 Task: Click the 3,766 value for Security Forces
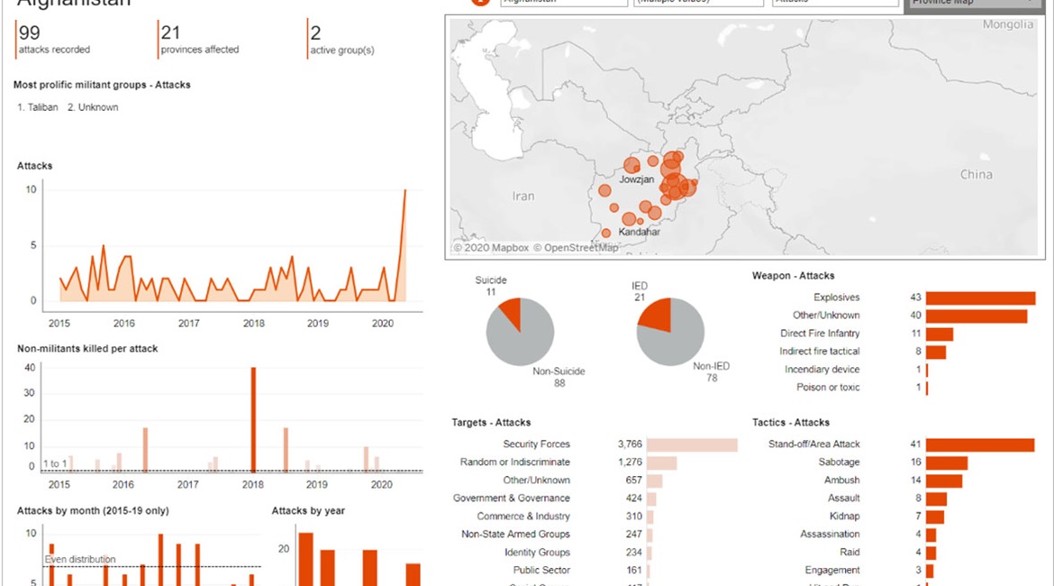point(630,444)
